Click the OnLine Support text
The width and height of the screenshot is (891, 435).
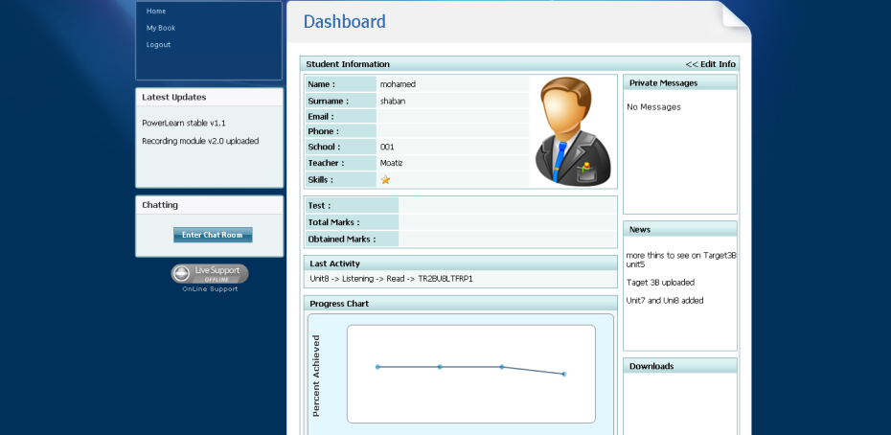point(210,288)
